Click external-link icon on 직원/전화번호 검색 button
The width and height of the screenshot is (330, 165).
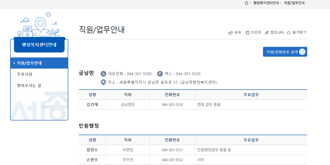pos(302,52)
